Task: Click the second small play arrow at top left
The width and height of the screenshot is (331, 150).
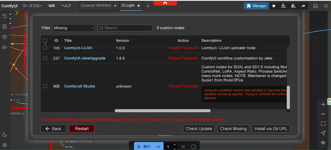Action: (x=11, y=19)
